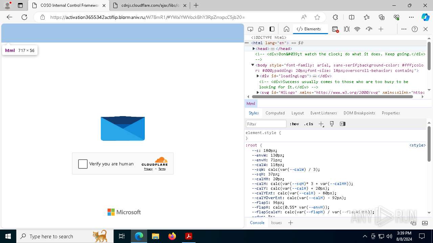Toggle computed styles sidebar icon

click(x=343, y=124)
